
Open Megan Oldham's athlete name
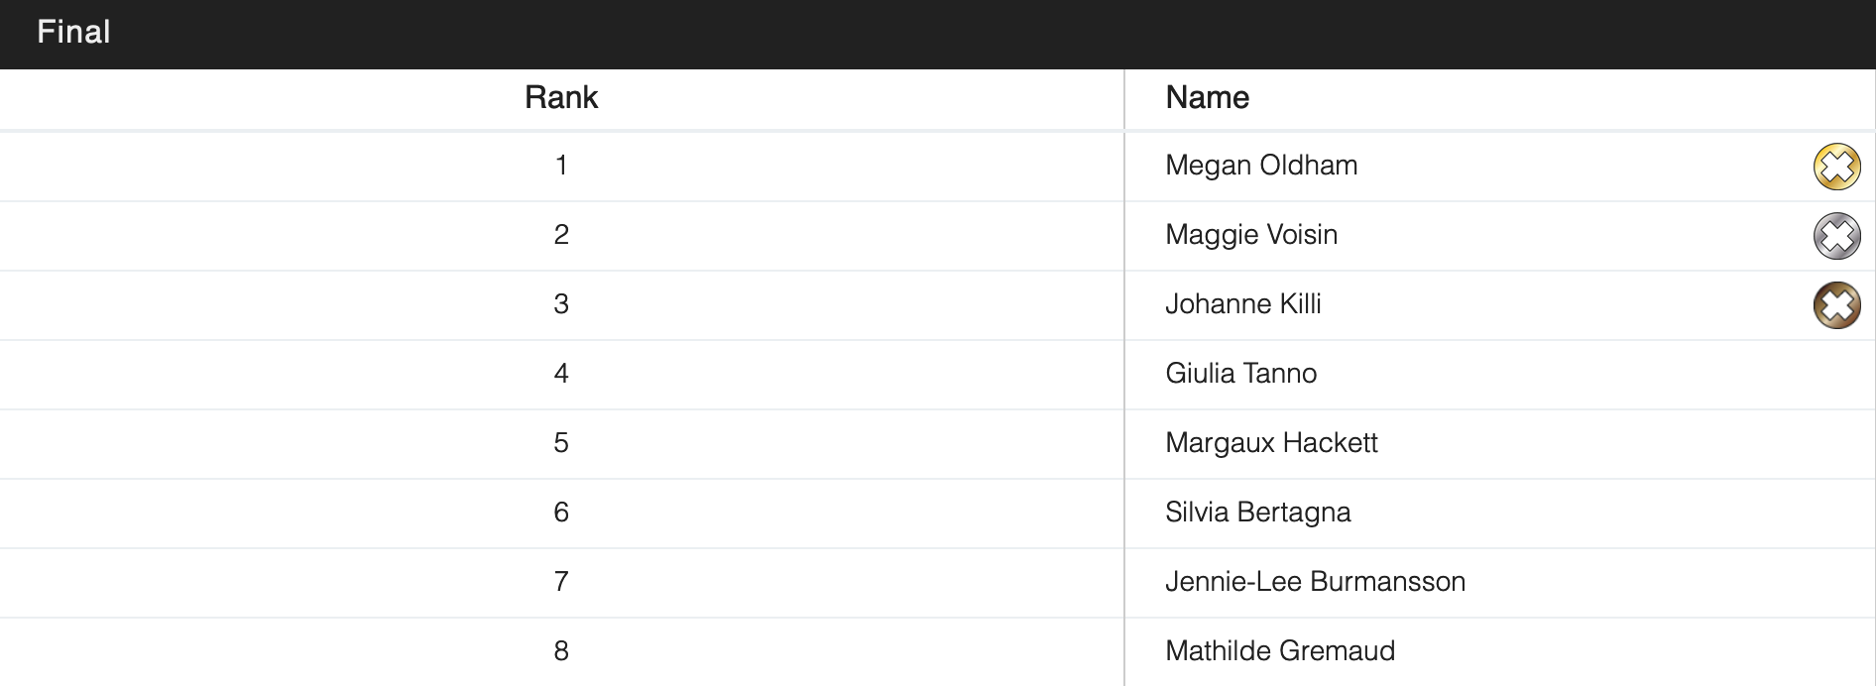[x=1261, y=166]
